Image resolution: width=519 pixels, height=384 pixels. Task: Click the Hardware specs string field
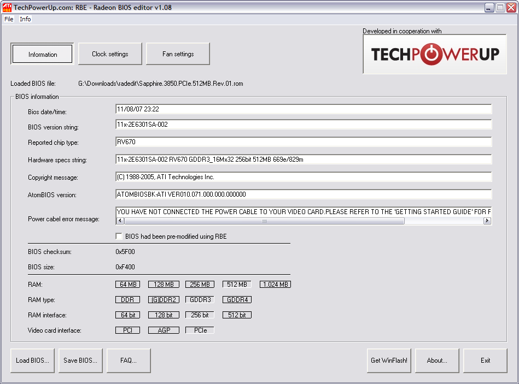[x=304, y=159]
